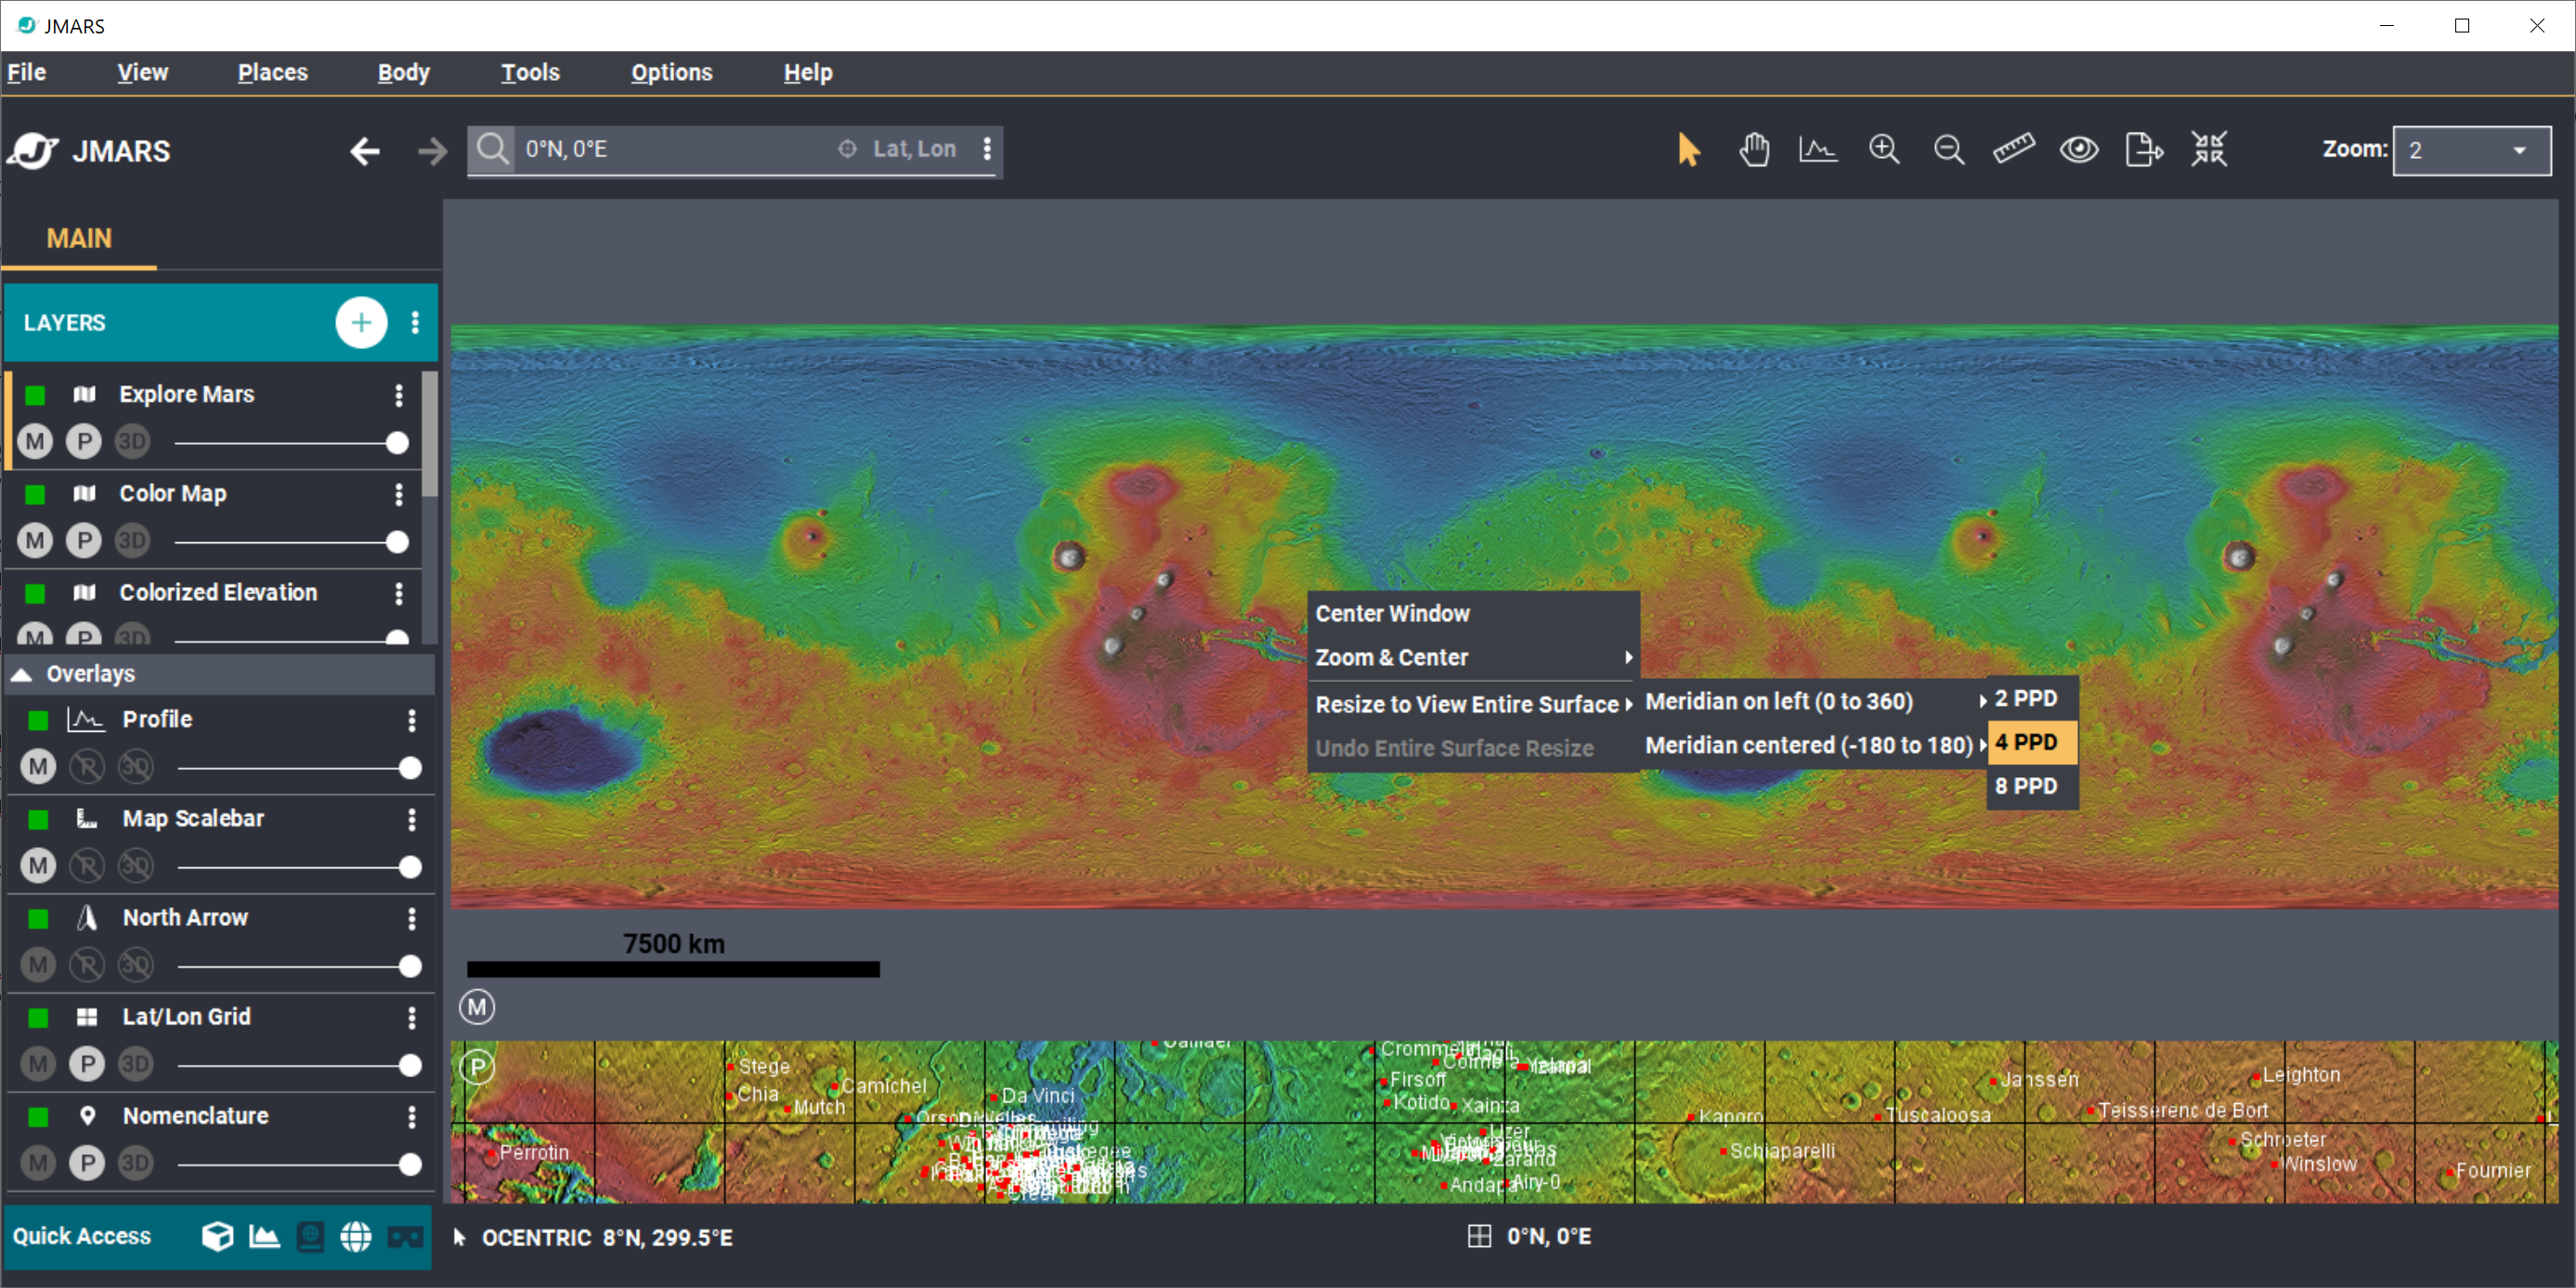Switch to the MAIN tab
This screenshot has width=2576, height=1288.
[79, 239]
